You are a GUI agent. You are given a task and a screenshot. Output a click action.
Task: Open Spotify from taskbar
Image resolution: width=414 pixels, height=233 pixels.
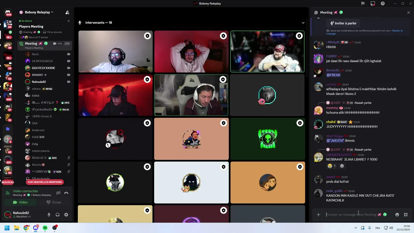(45, 228)
